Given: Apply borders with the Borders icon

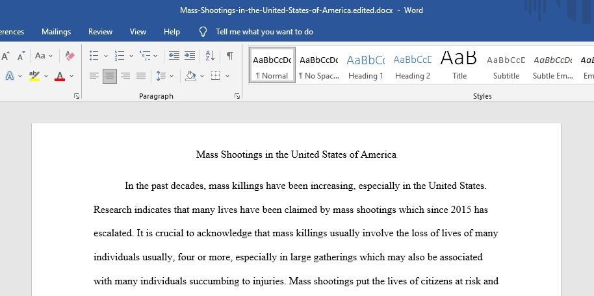Looking at the screenshot, I should 216,76.
